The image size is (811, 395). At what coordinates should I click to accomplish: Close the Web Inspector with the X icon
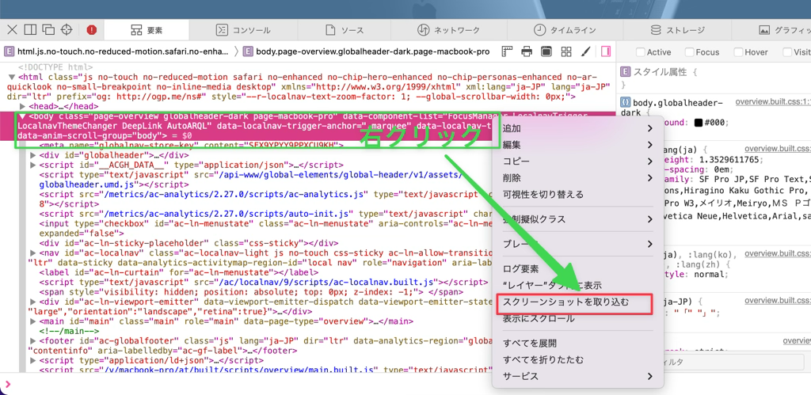tap(12, 30)
